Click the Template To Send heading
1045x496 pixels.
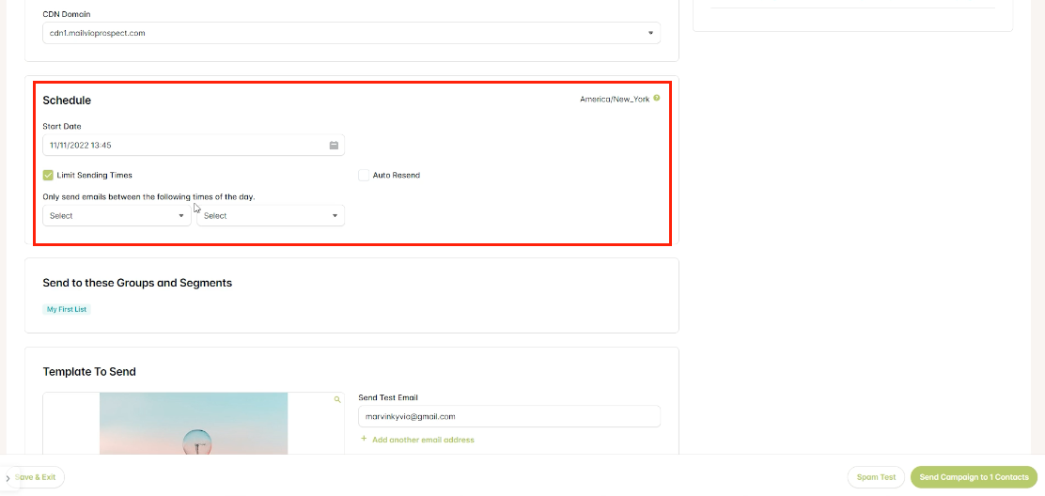coord(89,371)
